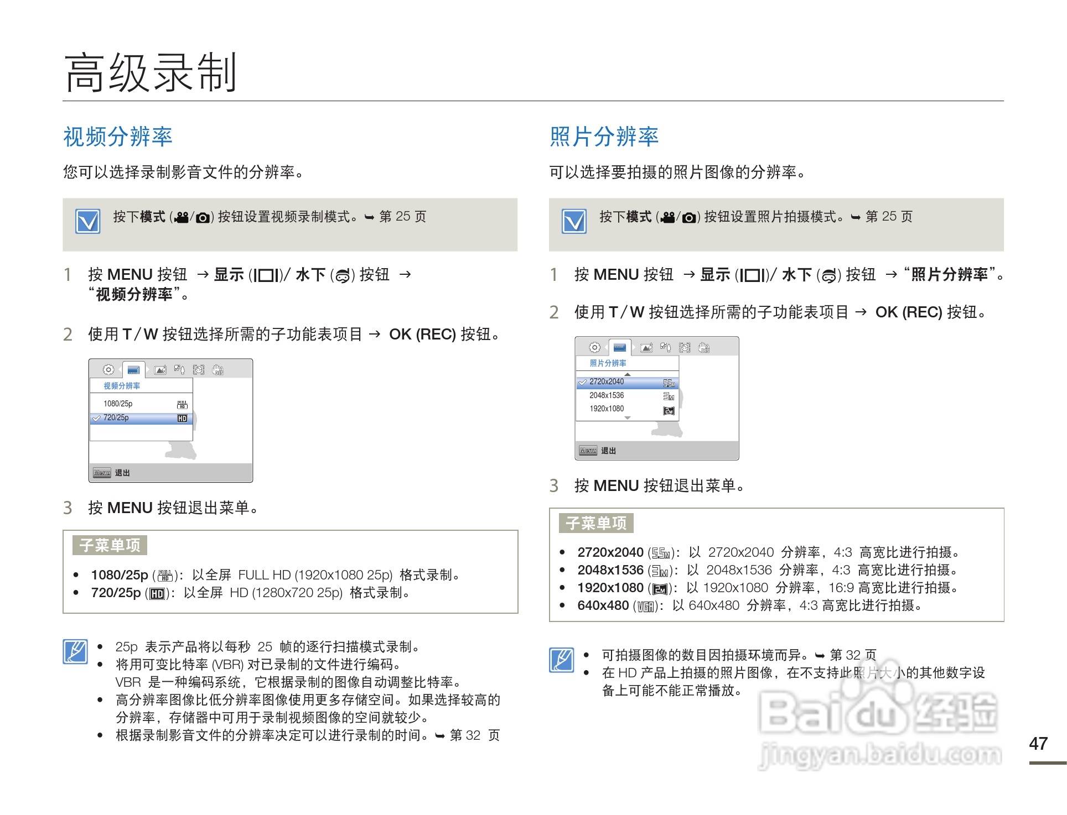Click the scene landscape icon in 视频分辨率 menu screen
This screenshot has height=815, width=1067.
point(160,370)
